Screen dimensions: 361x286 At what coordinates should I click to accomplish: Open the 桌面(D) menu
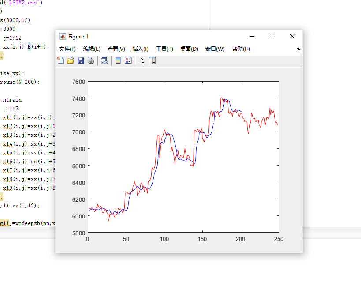[189, 49]
